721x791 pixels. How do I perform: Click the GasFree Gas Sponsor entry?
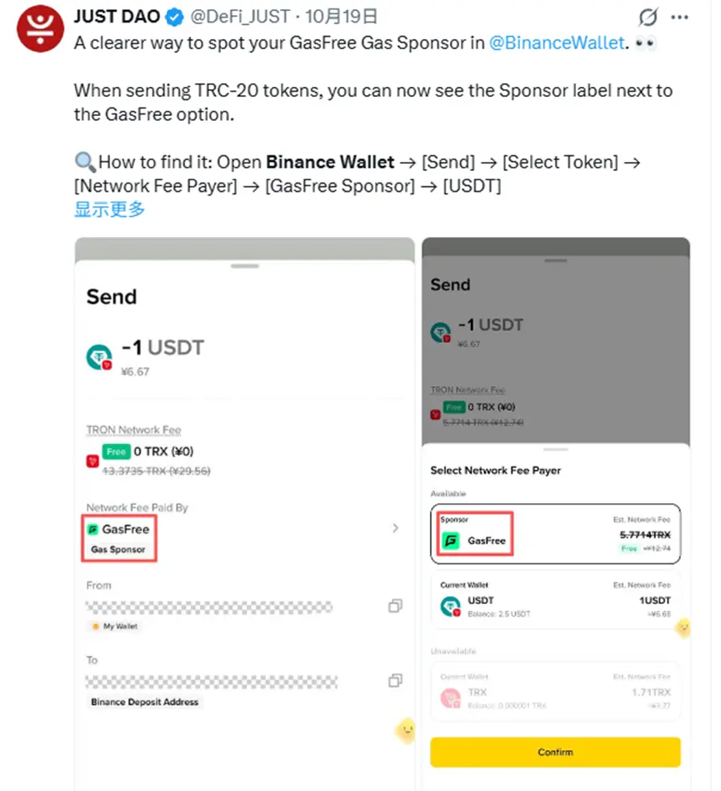click(x=119, y=537)
